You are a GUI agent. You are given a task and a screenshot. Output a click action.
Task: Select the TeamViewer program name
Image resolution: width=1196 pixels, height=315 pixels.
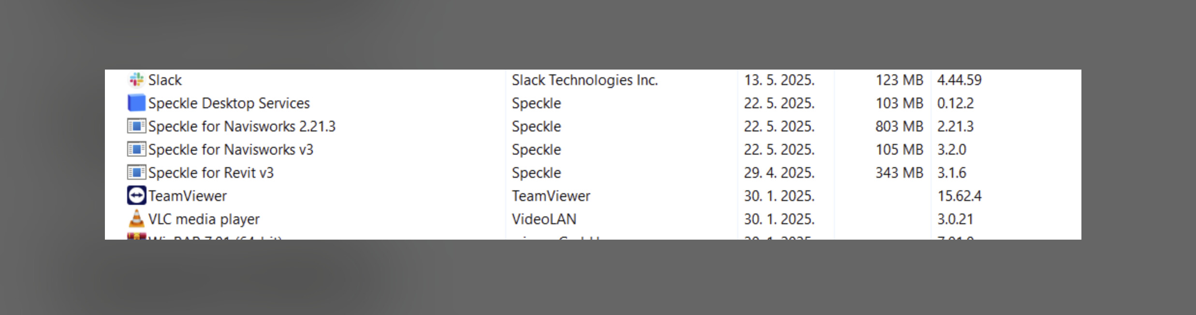click(x=188, y=196)
